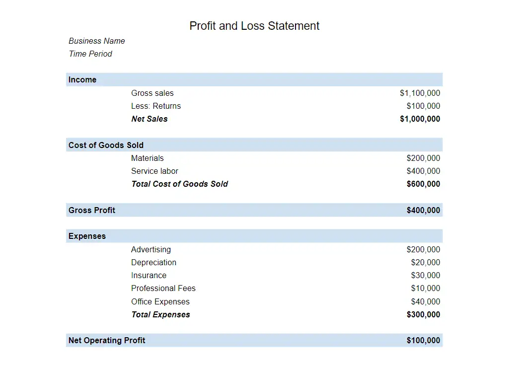The image size is (518, 367).
Task: Click the Time Period placeholder text
Action: tap(90, 54)
